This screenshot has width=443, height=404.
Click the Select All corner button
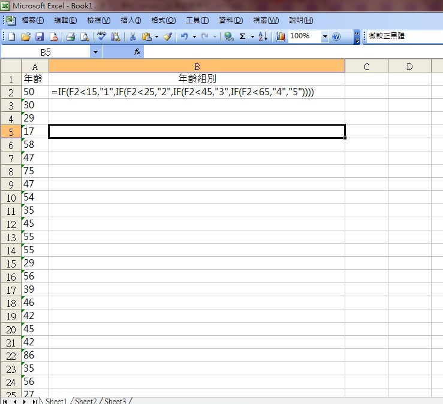pos(11,66)
